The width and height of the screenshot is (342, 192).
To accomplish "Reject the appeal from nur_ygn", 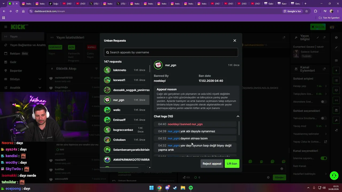I will point(212,163).
